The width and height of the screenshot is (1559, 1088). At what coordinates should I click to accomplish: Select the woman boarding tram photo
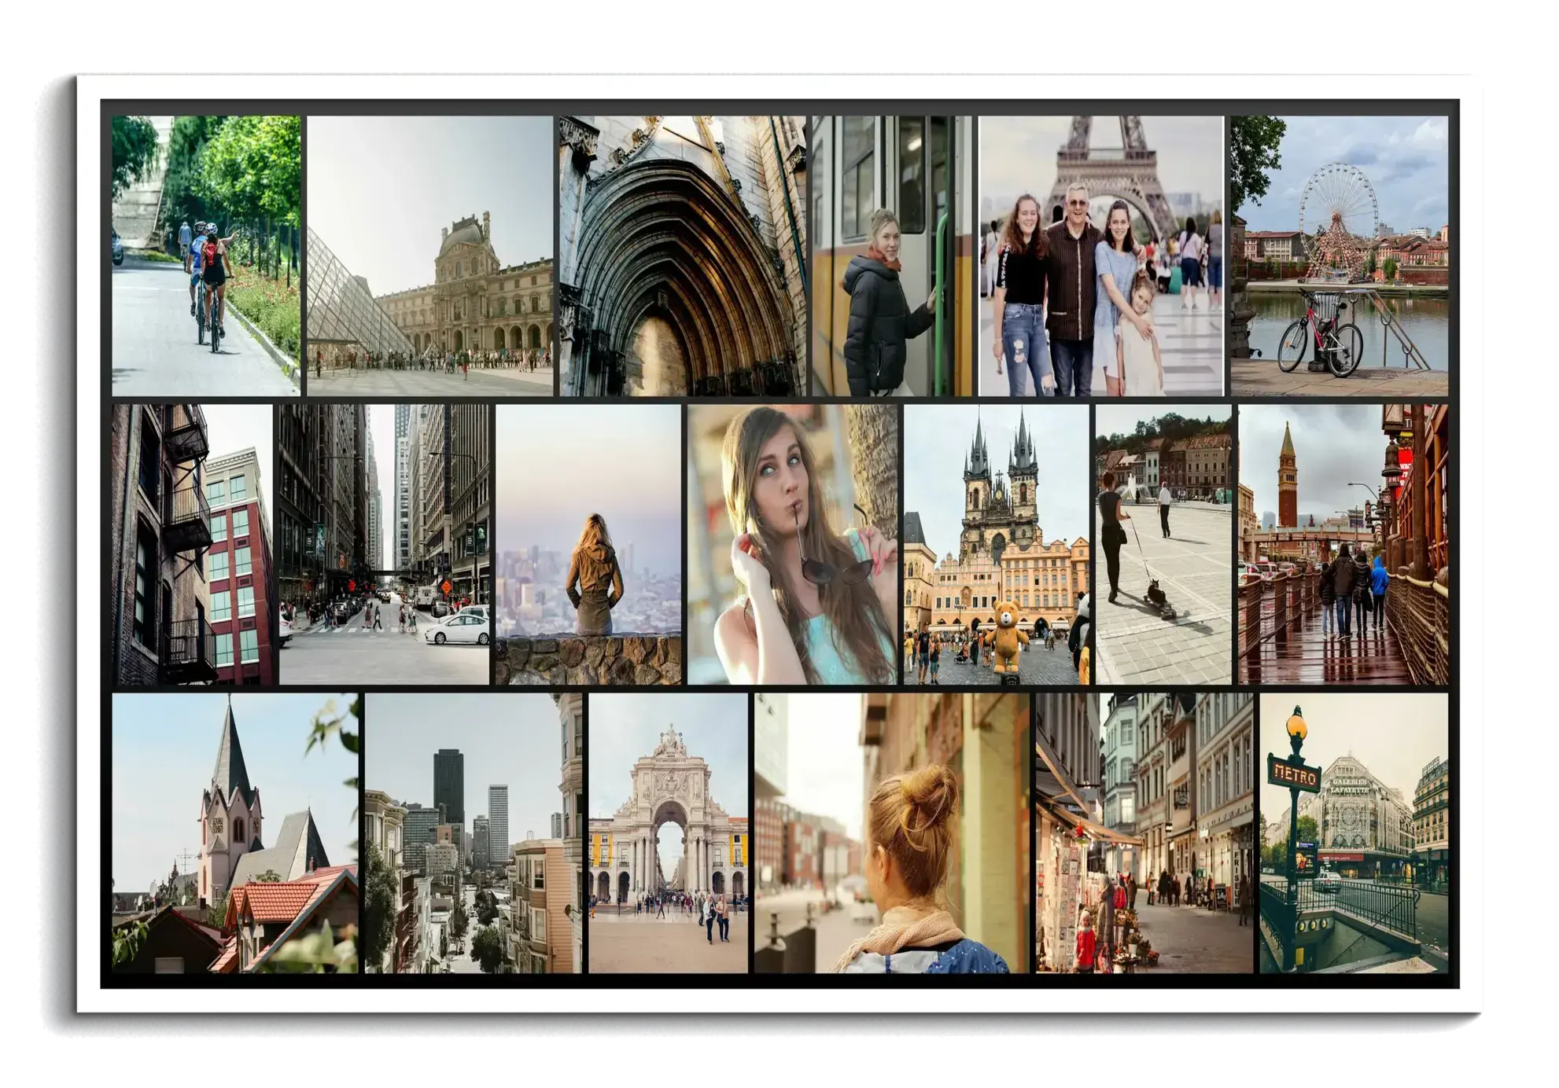click(891, 255)
